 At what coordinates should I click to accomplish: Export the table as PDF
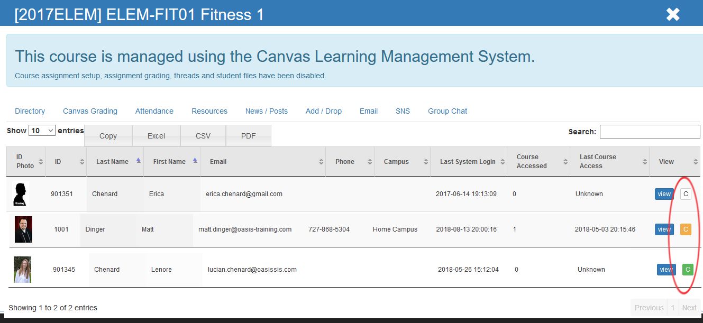249,136
